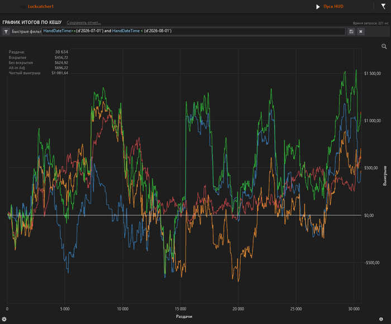Click the 25 000 x-axis tick label
The image size is (391, 324).
[296, 309]
